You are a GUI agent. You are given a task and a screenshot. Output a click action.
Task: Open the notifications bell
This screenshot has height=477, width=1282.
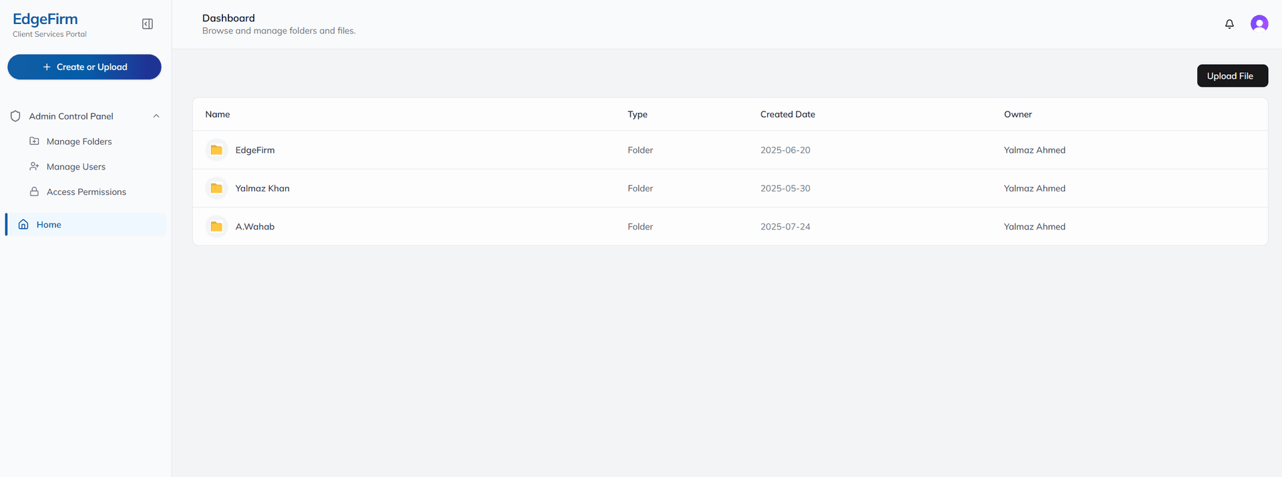point(1229,24)
